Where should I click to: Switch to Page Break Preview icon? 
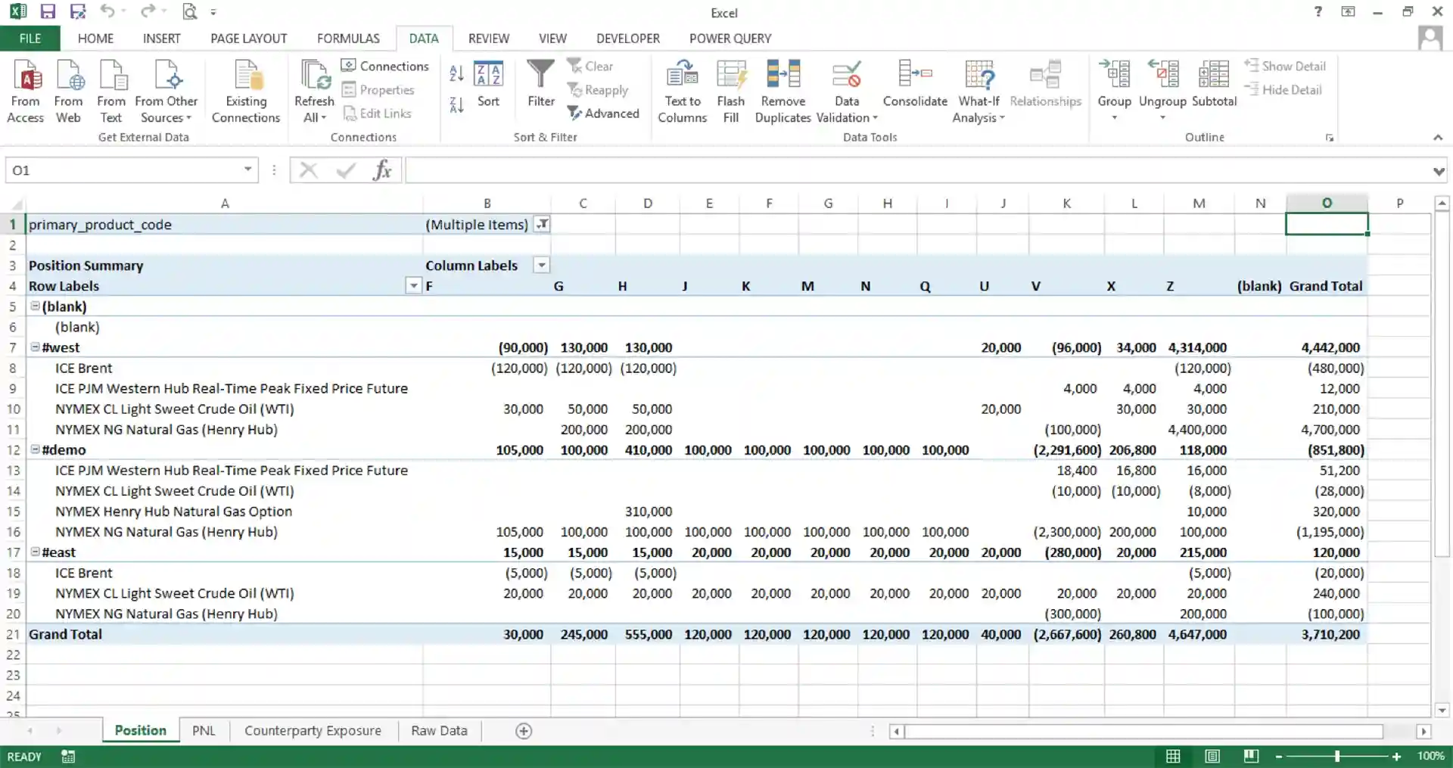click(x=1251, y=756)
